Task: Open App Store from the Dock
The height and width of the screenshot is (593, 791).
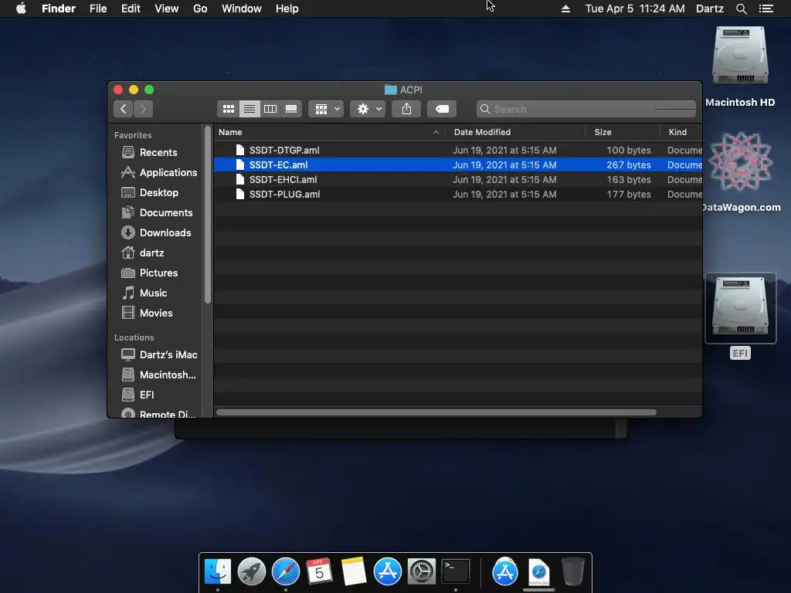Action: point(388,571)
